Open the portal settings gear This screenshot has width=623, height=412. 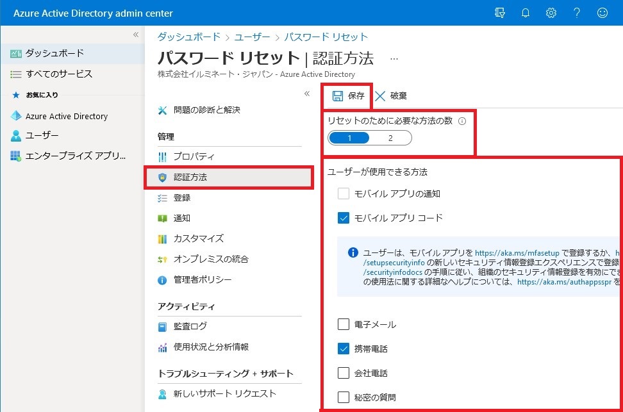[551, 13]
